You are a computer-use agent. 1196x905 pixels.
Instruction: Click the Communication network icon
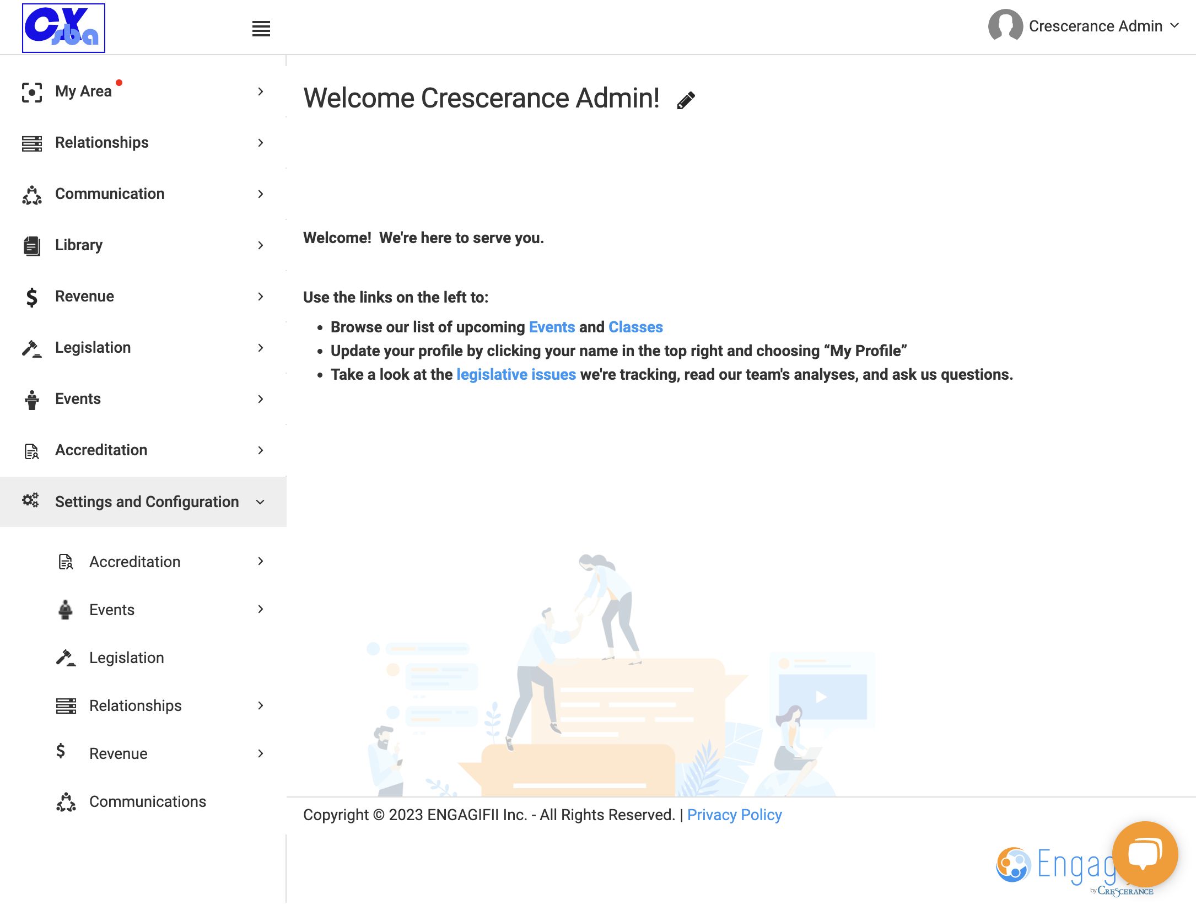coord(32,195)
